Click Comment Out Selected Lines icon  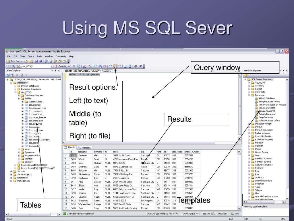tap(125, 66)
